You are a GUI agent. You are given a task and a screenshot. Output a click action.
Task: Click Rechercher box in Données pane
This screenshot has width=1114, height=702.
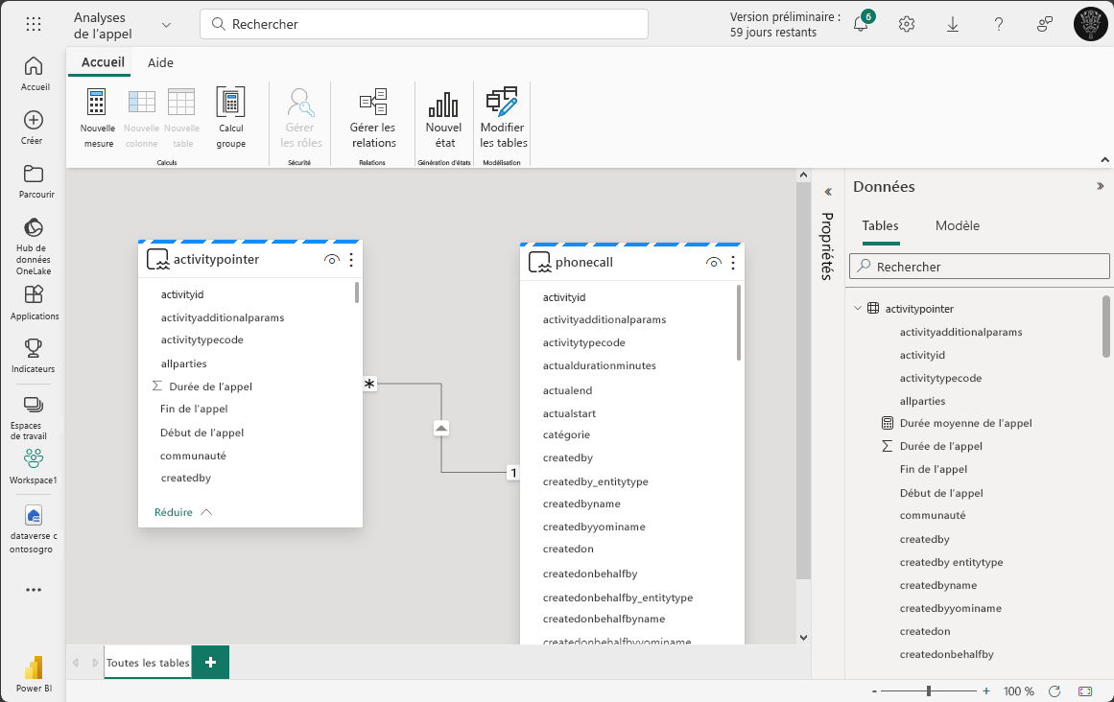(979, 267)
